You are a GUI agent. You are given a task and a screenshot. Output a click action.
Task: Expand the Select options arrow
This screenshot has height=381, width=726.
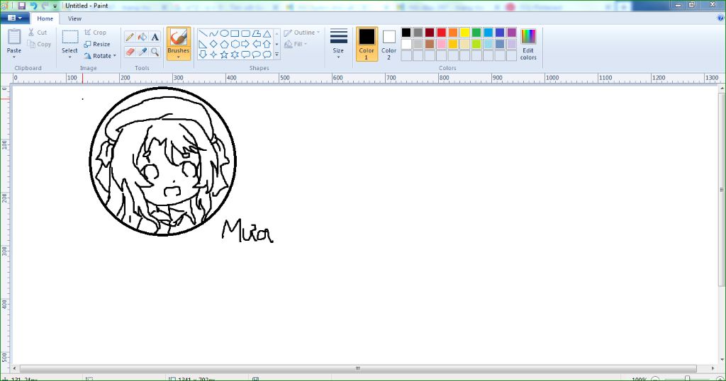pyautogui.click(x=70, y=57)
